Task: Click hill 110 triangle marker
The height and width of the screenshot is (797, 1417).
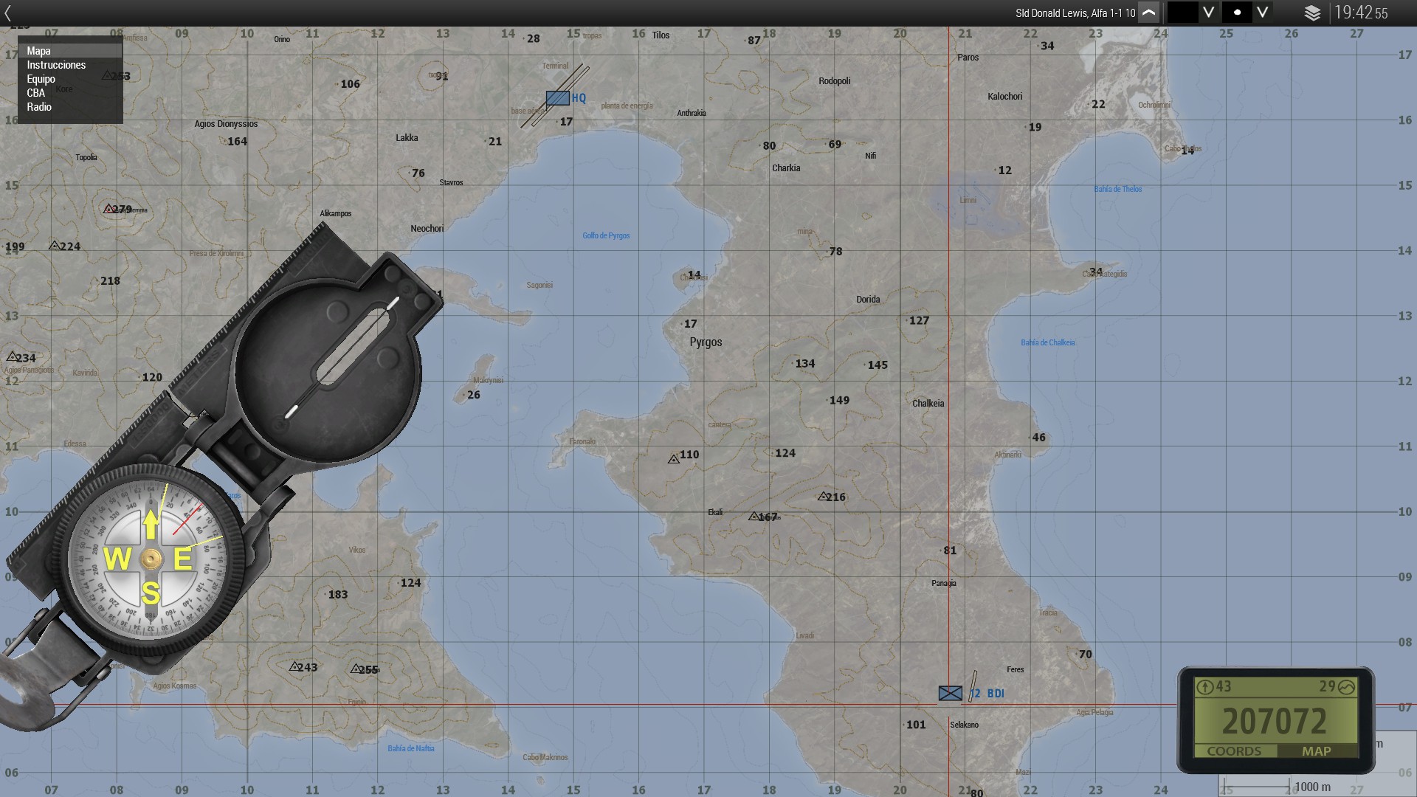Action: click(x=673, y=459)
